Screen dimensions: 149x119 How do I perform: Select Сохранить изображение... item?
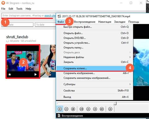click(x=95, y=73)
